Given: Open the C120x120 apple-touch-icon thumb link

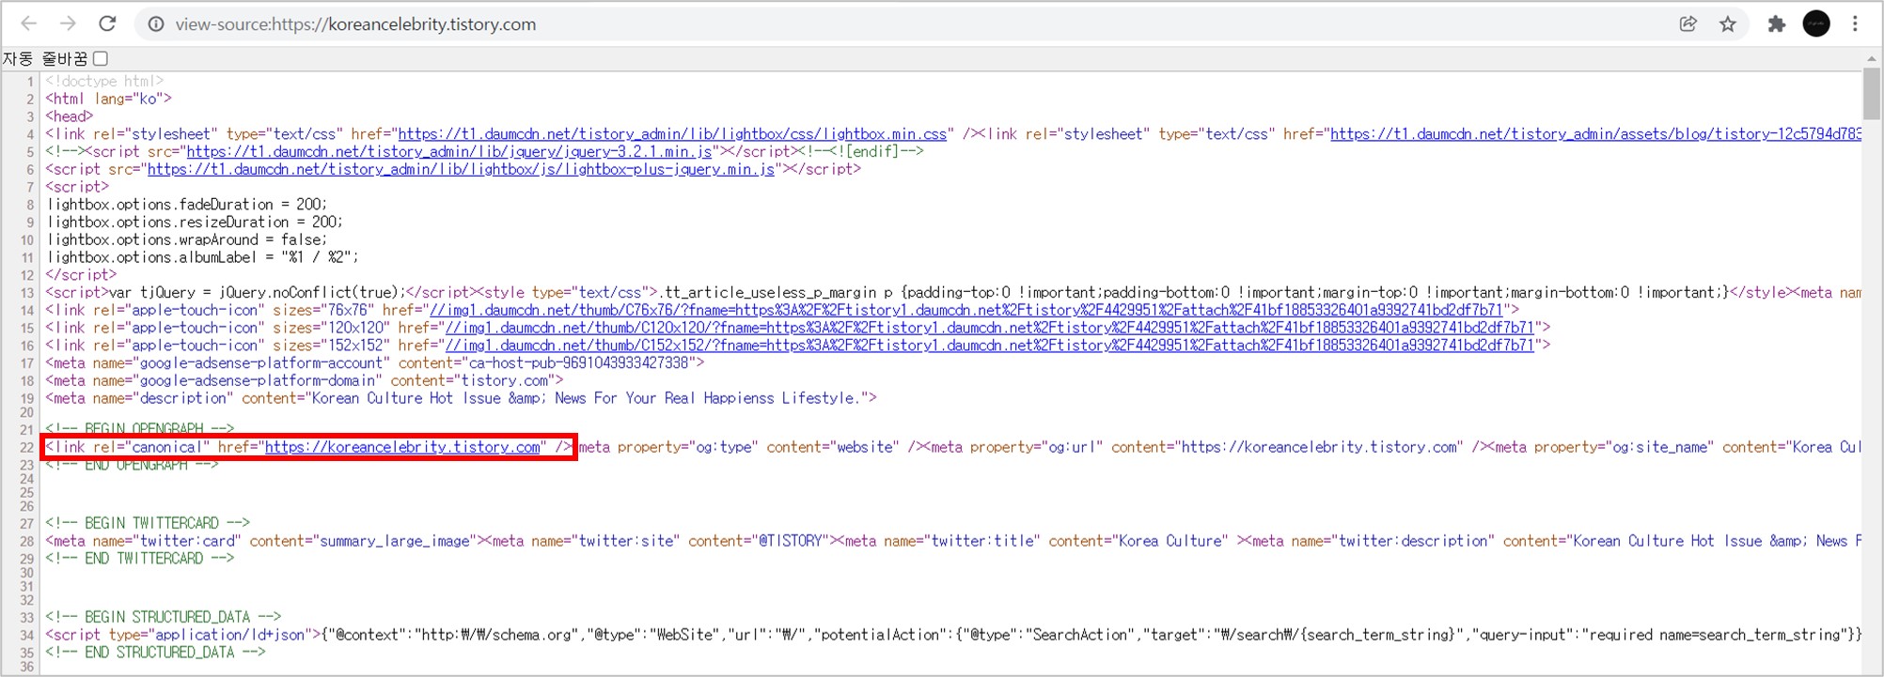Looking at the screenshot, I should point(989,328).
